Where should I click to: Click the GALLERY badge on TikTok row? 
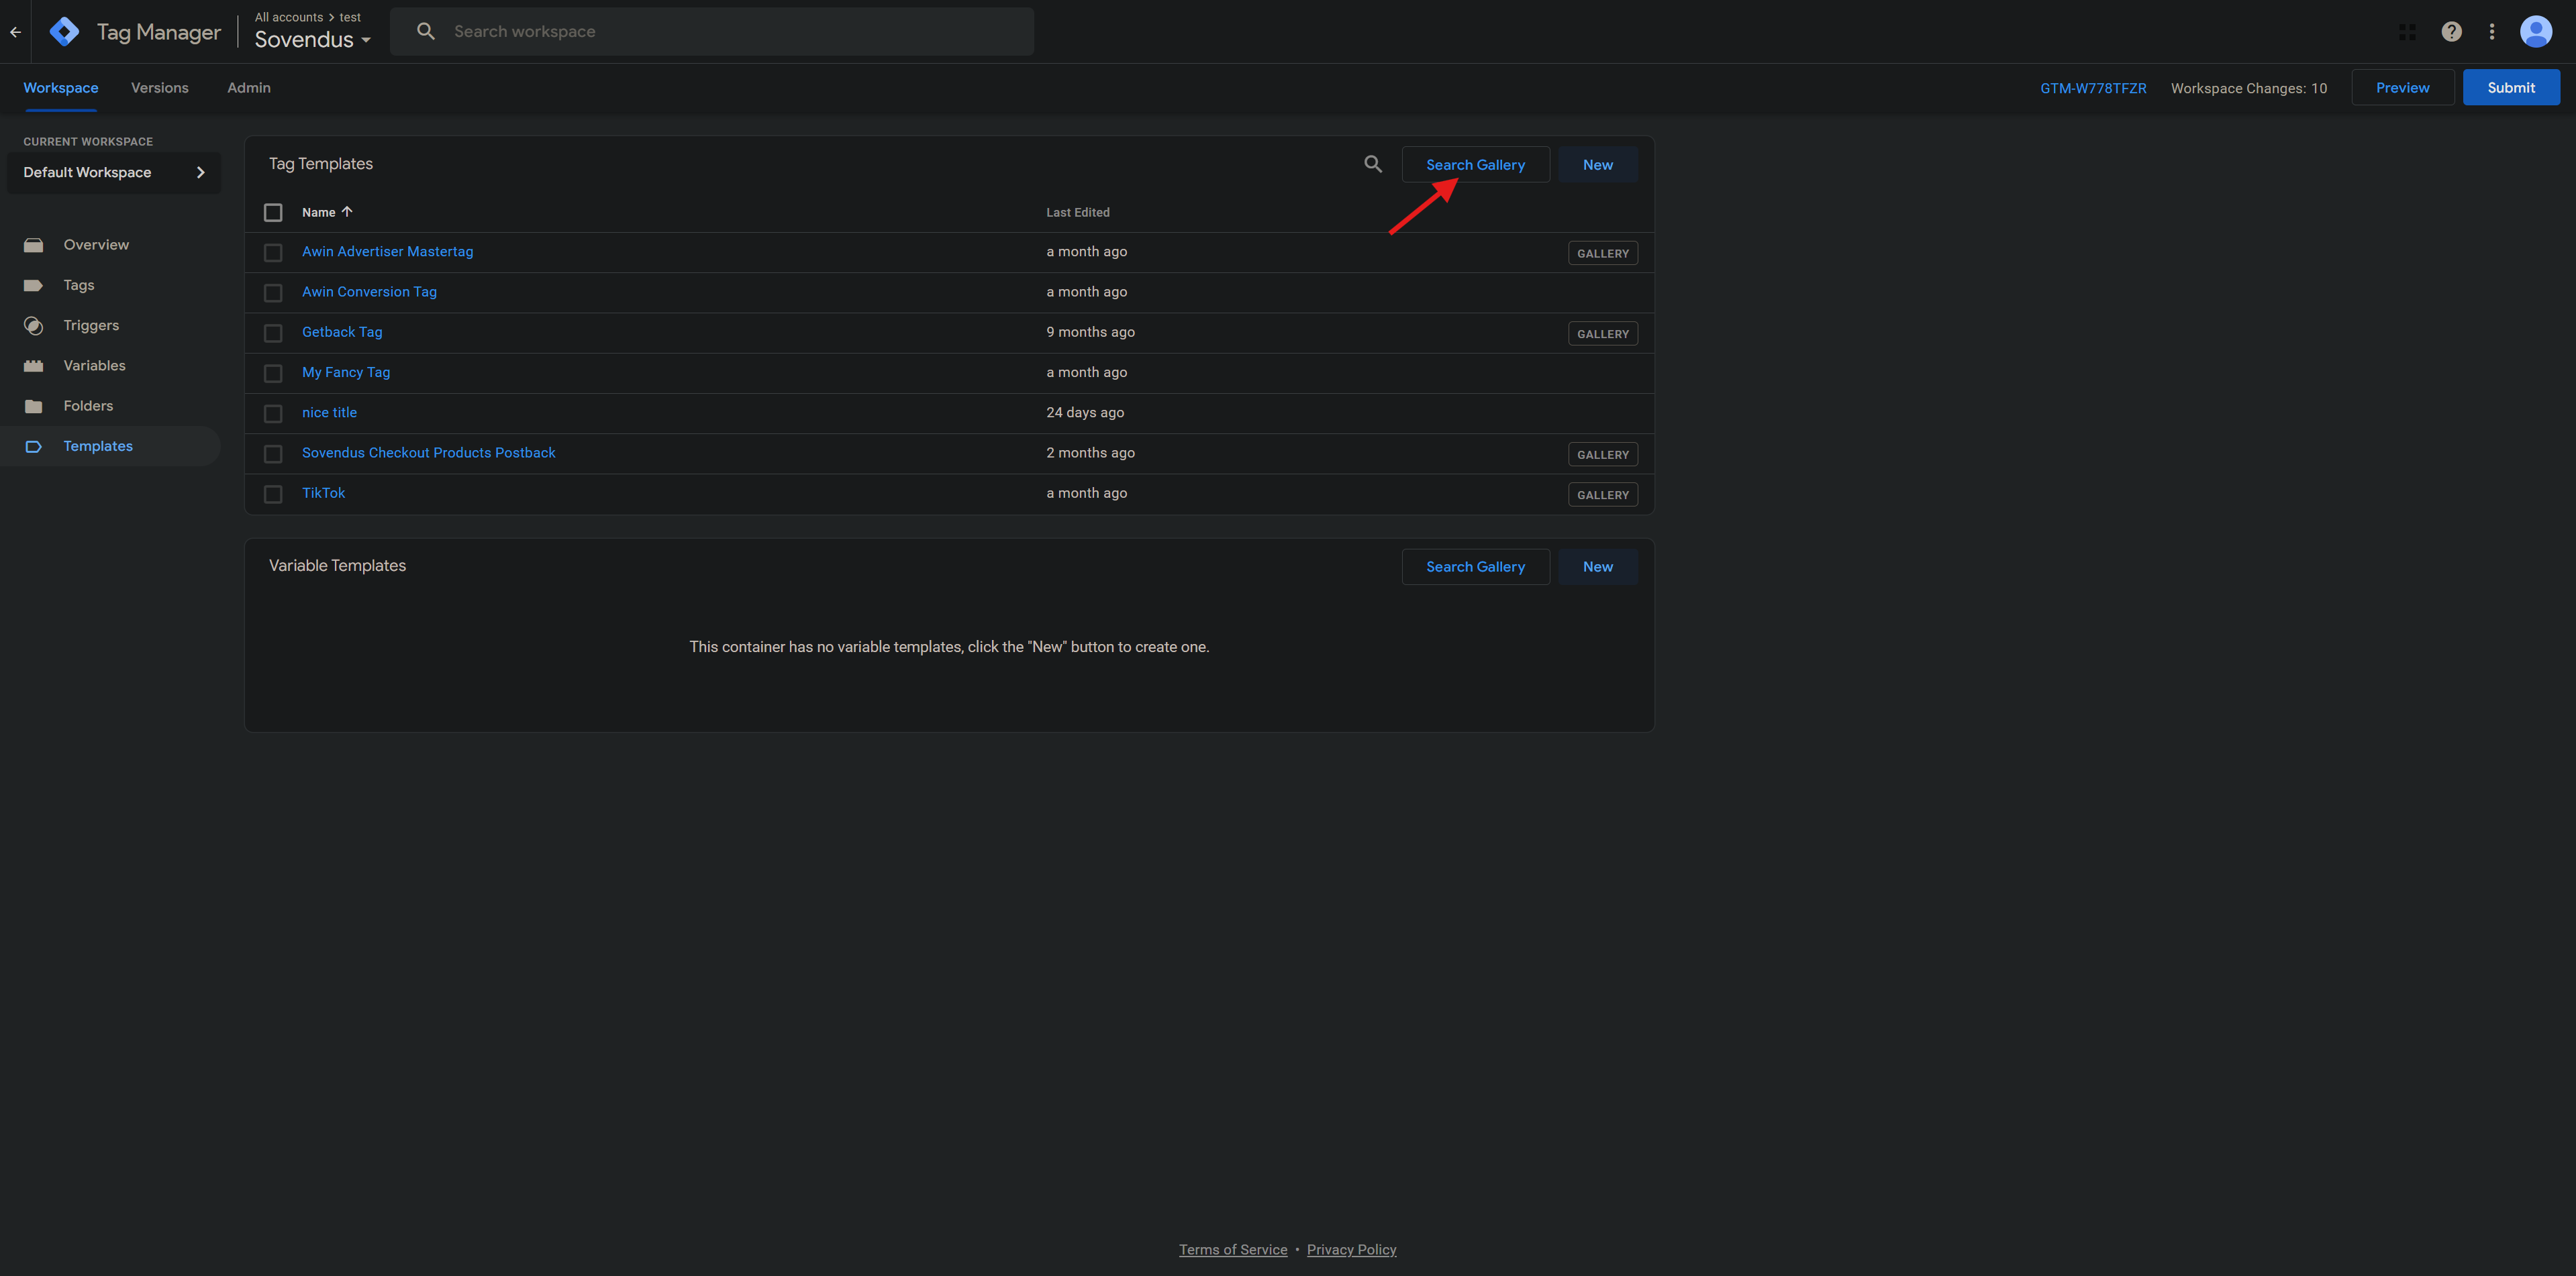point(1602,494)
